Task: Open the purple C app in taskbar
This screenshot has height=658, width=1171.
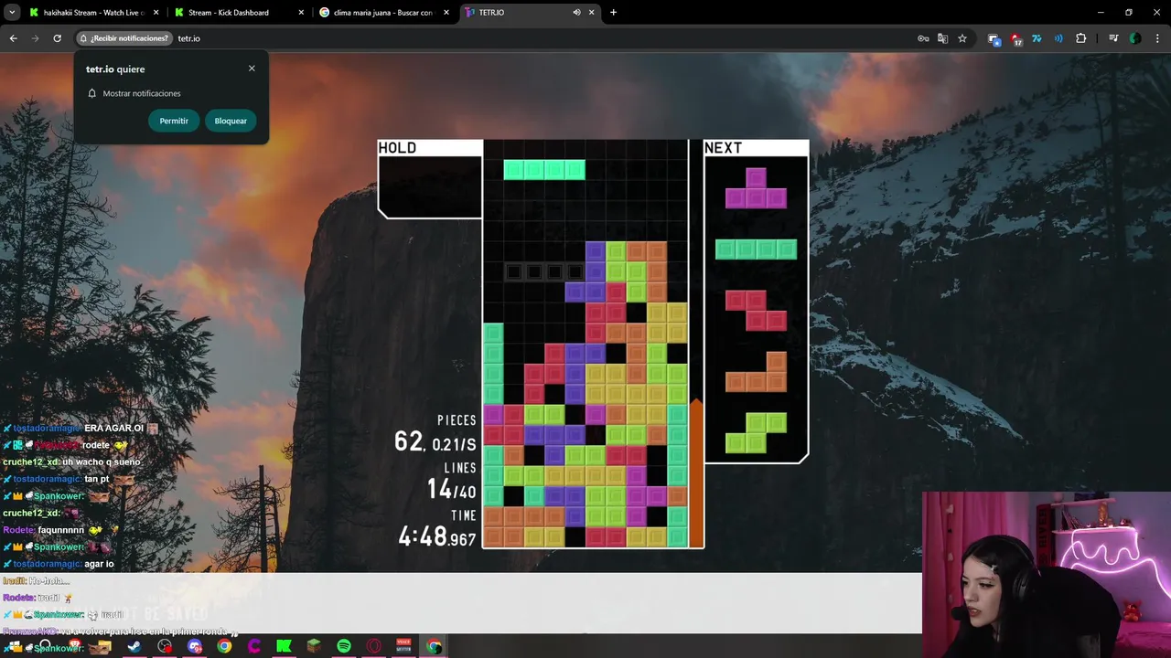Action: [x=254, y=646]
